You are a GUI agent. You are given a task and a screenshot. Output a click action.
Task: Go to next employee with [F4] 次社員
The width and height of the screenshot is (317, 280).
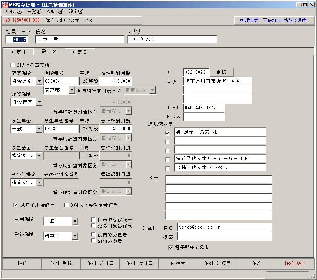pos(139,264)
